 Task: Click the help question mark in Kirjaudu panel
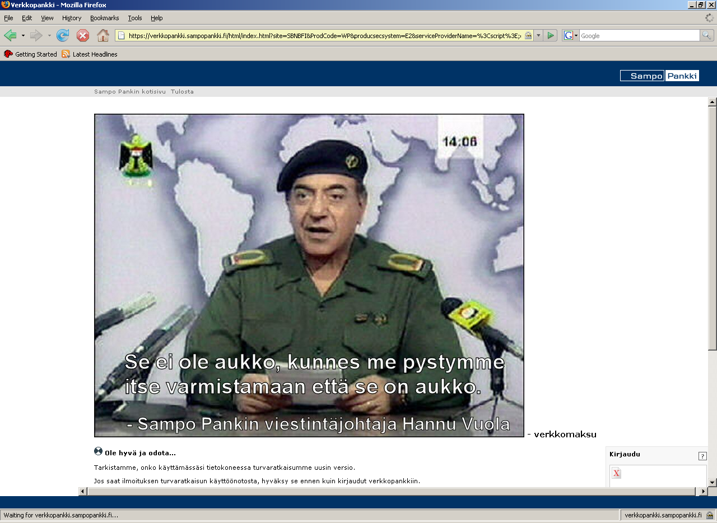click(x=702, y=456)
